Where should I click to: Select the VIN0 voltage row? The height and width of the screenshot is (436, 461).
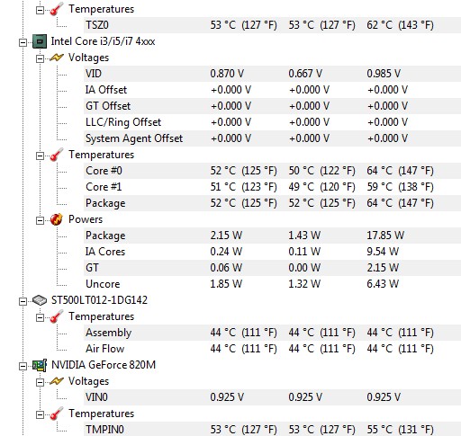[272, 397]
